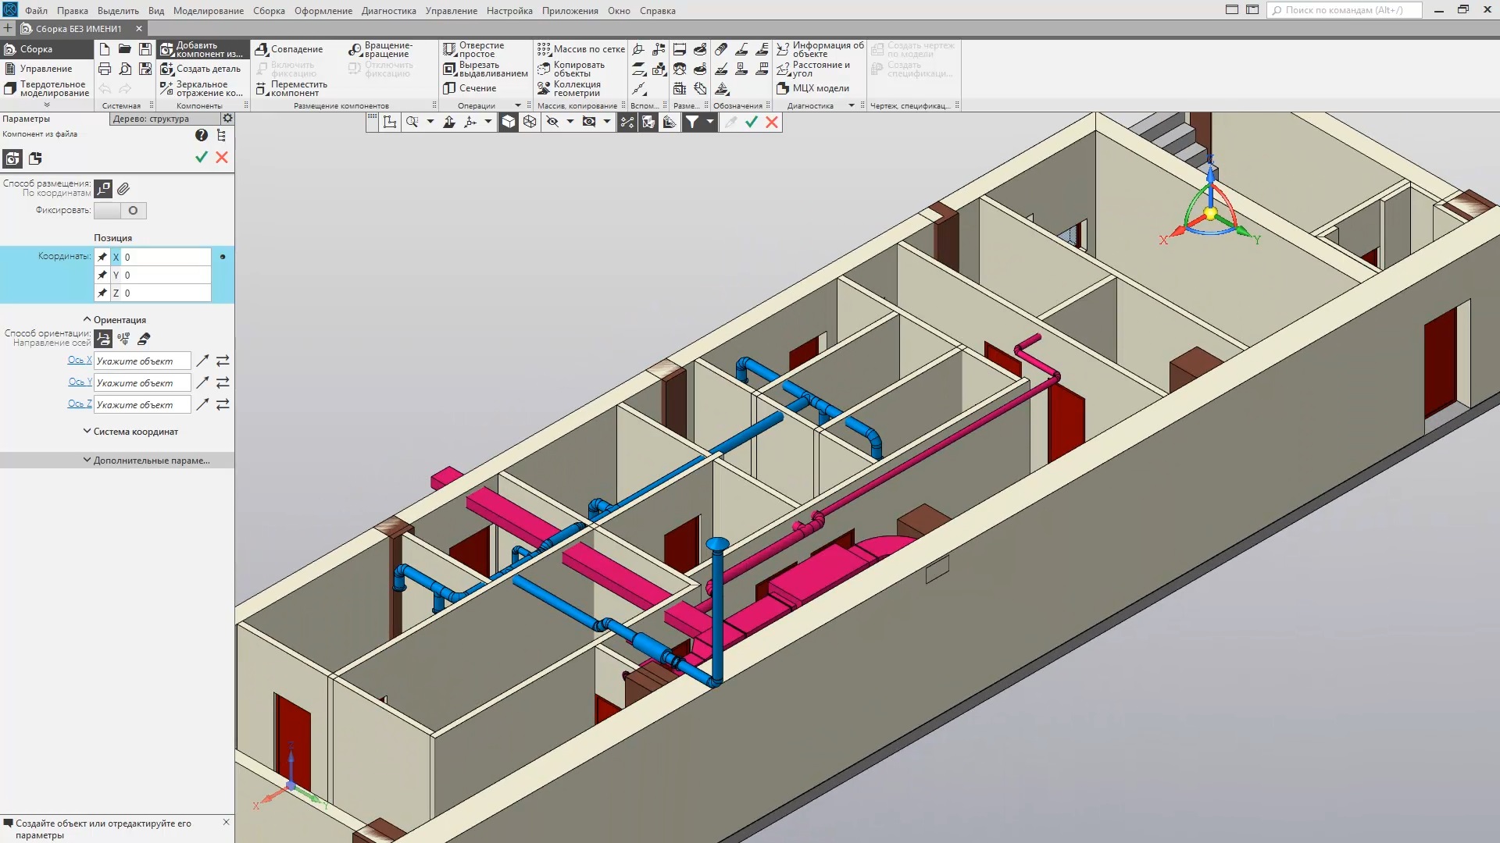Screen dimensions: 1500x843
Task: Click the Ось X link
Action: pos(79,361)
